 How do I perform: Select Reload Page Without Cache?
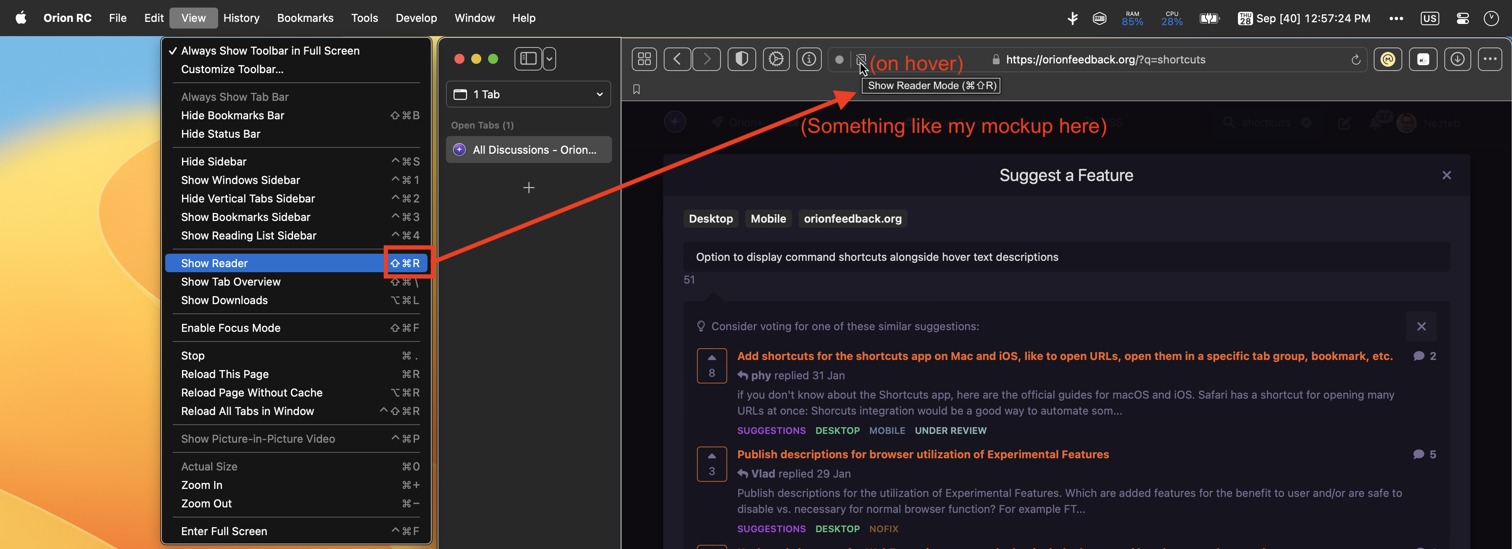pyautogui.click(x=296, y=393)
